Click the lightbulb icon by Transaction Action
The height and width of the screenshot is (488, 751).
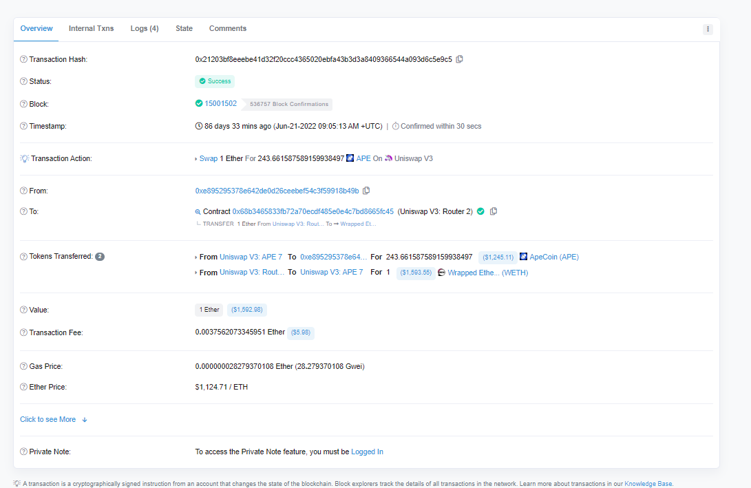click(24, 158)
